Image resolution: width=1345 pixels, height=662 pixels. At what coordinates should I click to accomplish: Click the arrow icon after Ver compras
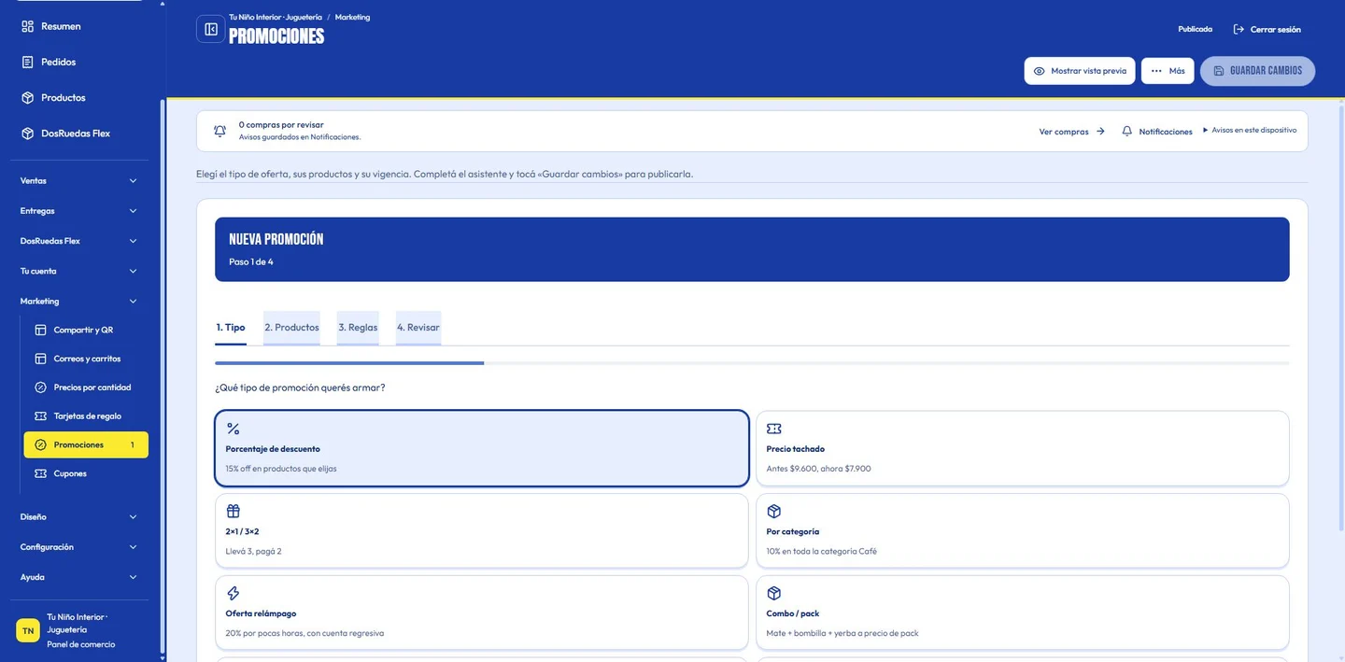click(1100, 132)
